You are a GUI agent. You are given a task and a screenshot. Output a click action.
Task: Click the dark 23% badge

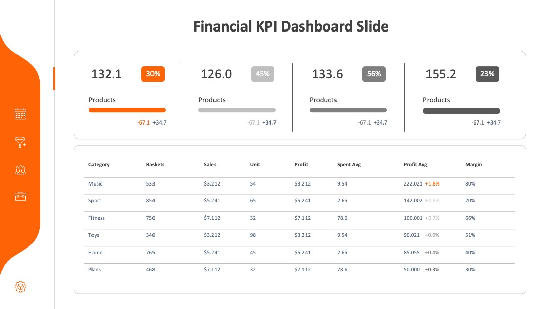coord(487,74)
